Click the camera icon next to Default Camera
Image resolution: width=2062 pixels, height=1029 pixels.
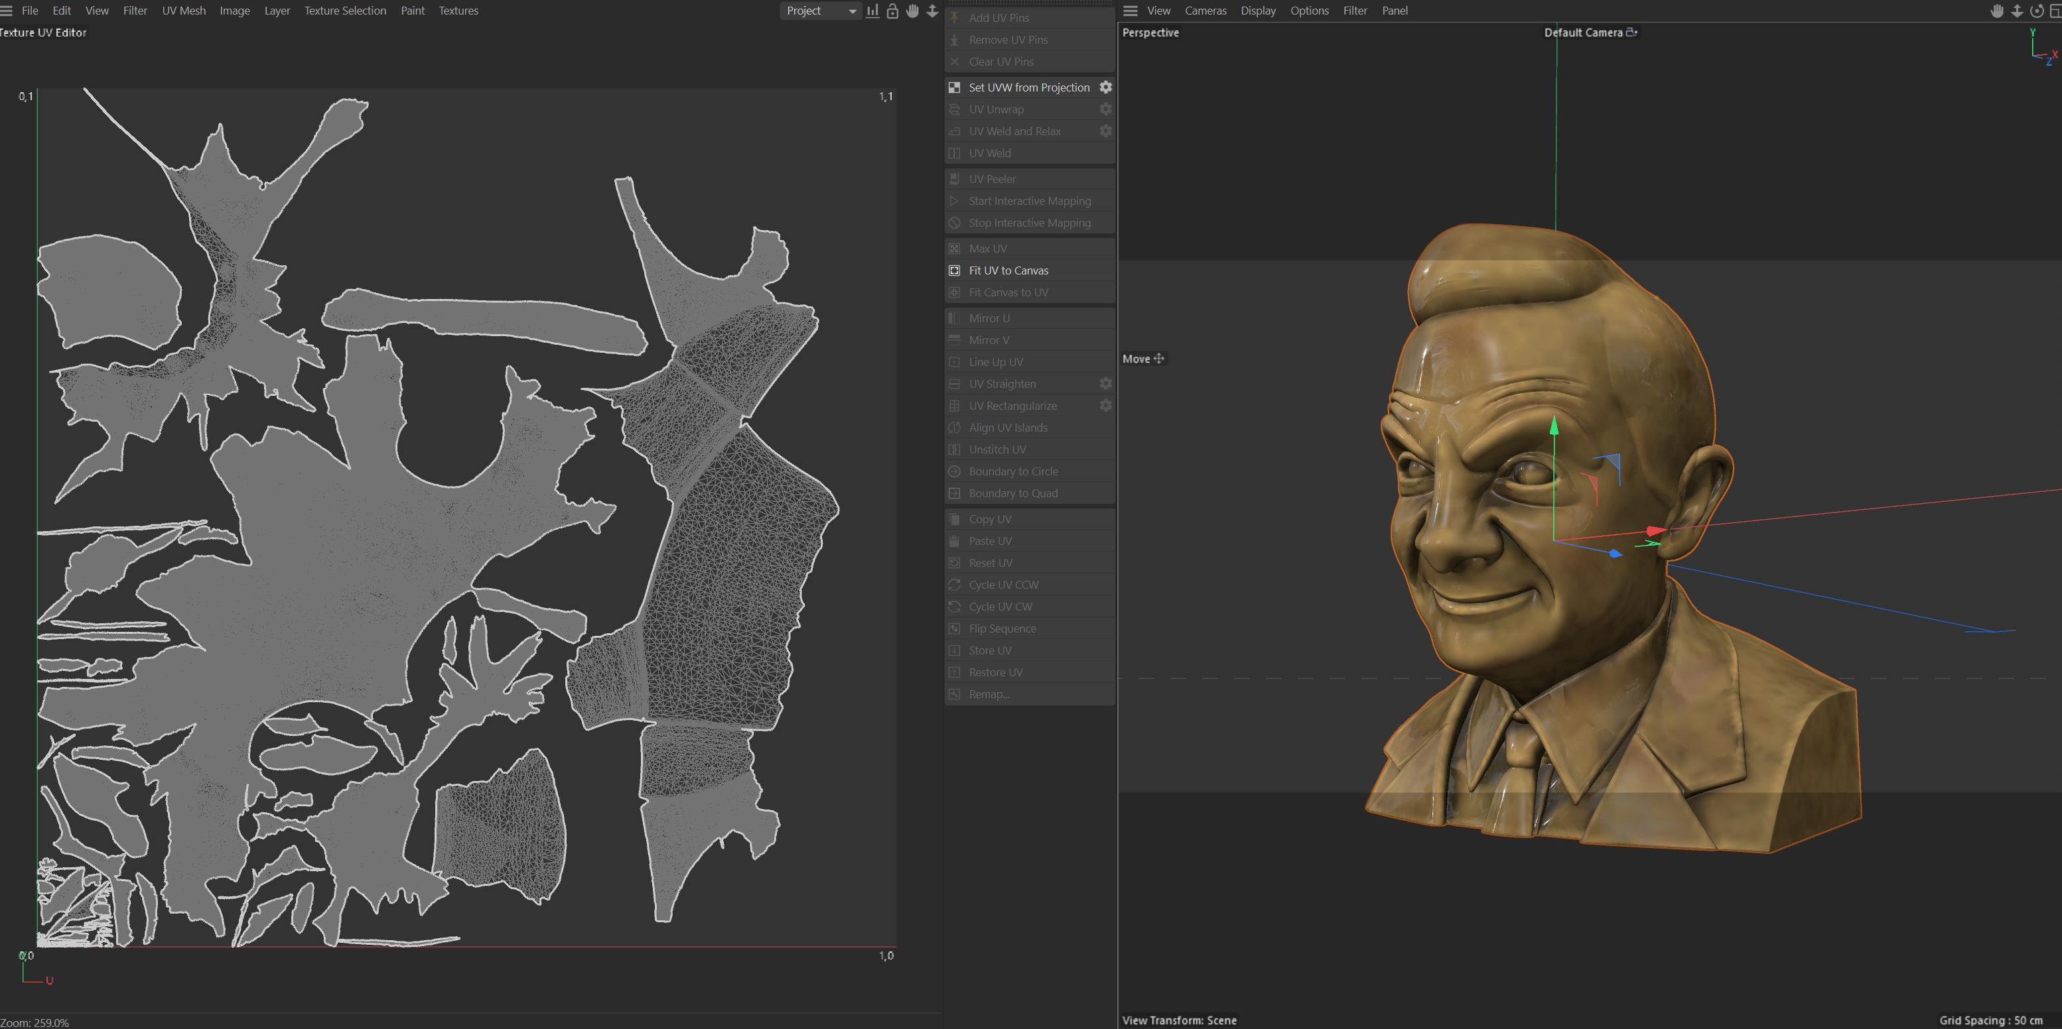click(1631, 32)
